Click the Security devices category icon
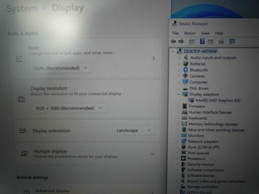The width and height of the screenshot is (259, 194). (183, 164)
